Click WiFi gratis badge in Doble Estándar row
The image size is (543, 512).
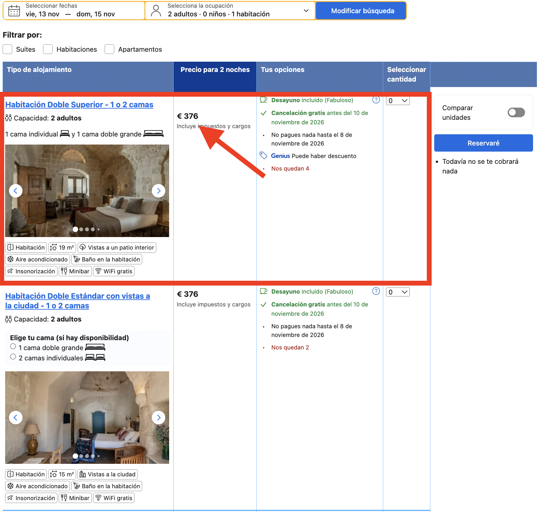[114, 498]
